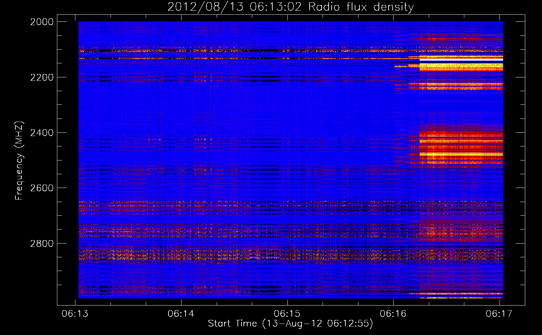Click the 06:14 time axis label
This screenshot has height=335, width=542.
181,314
